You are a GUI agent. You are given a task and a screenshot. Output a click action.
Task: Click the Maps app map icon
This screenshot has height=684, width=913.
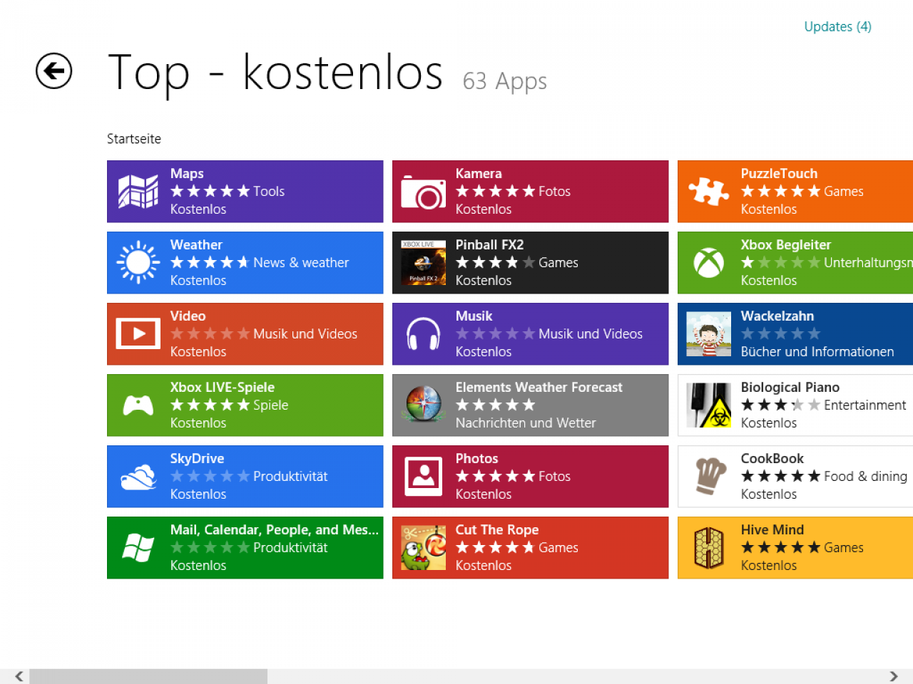coord(138,191)
